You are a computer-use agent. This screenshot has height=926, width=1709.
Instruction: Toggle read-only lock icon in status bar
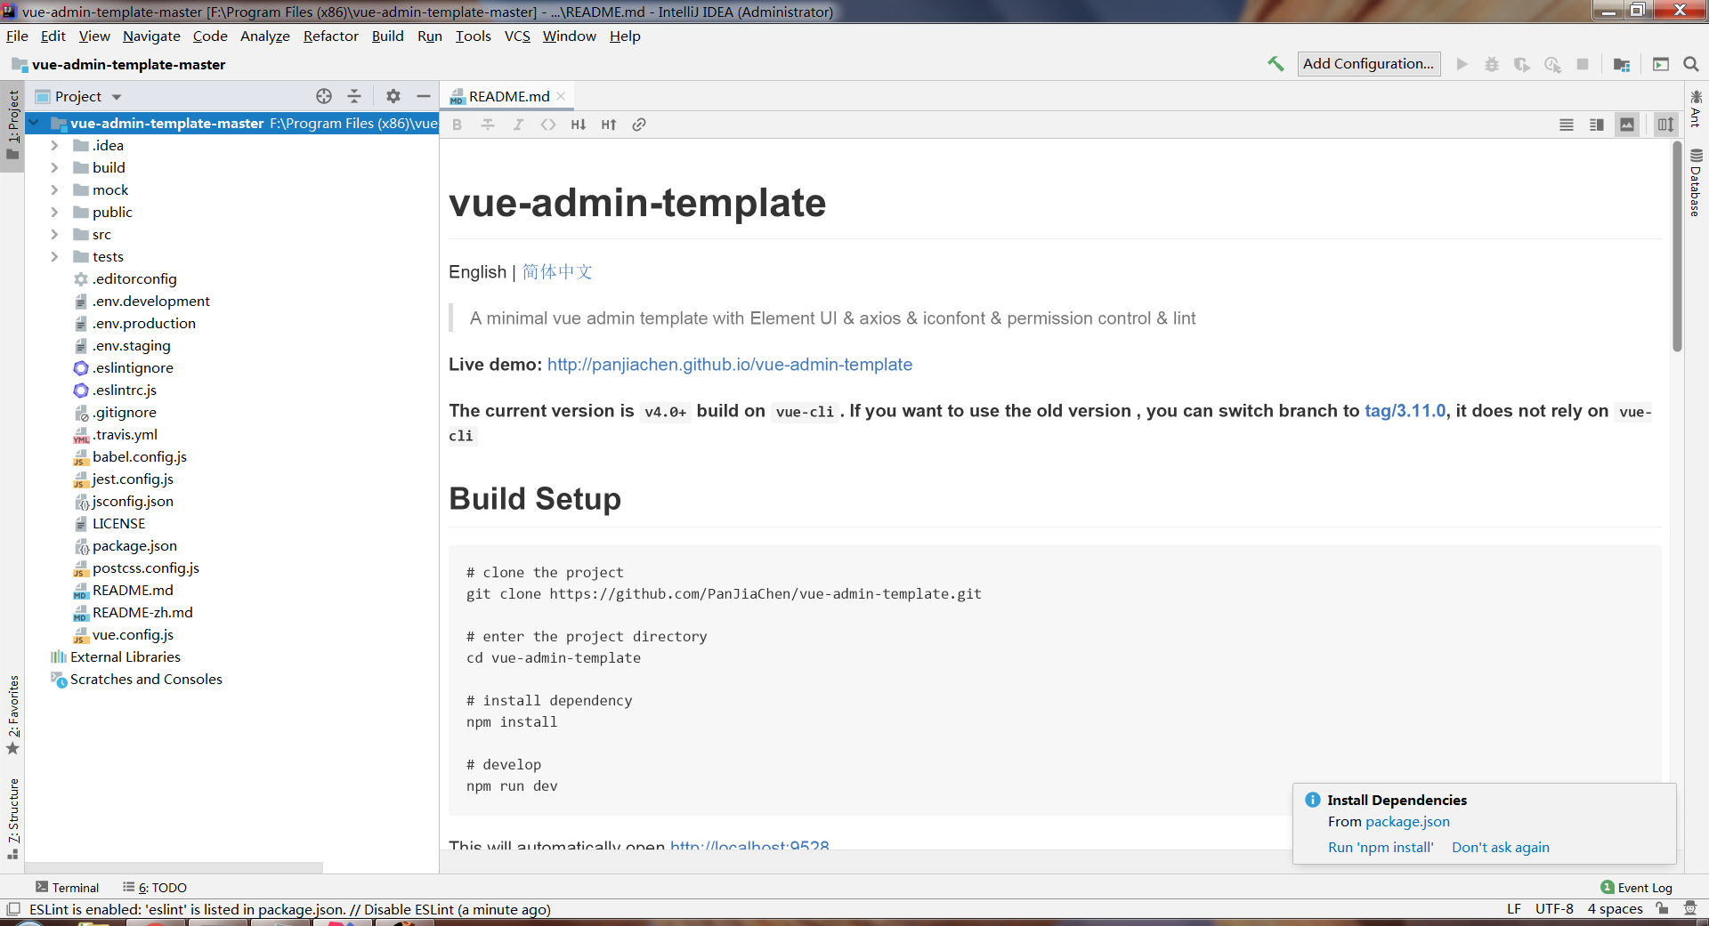1662,909
